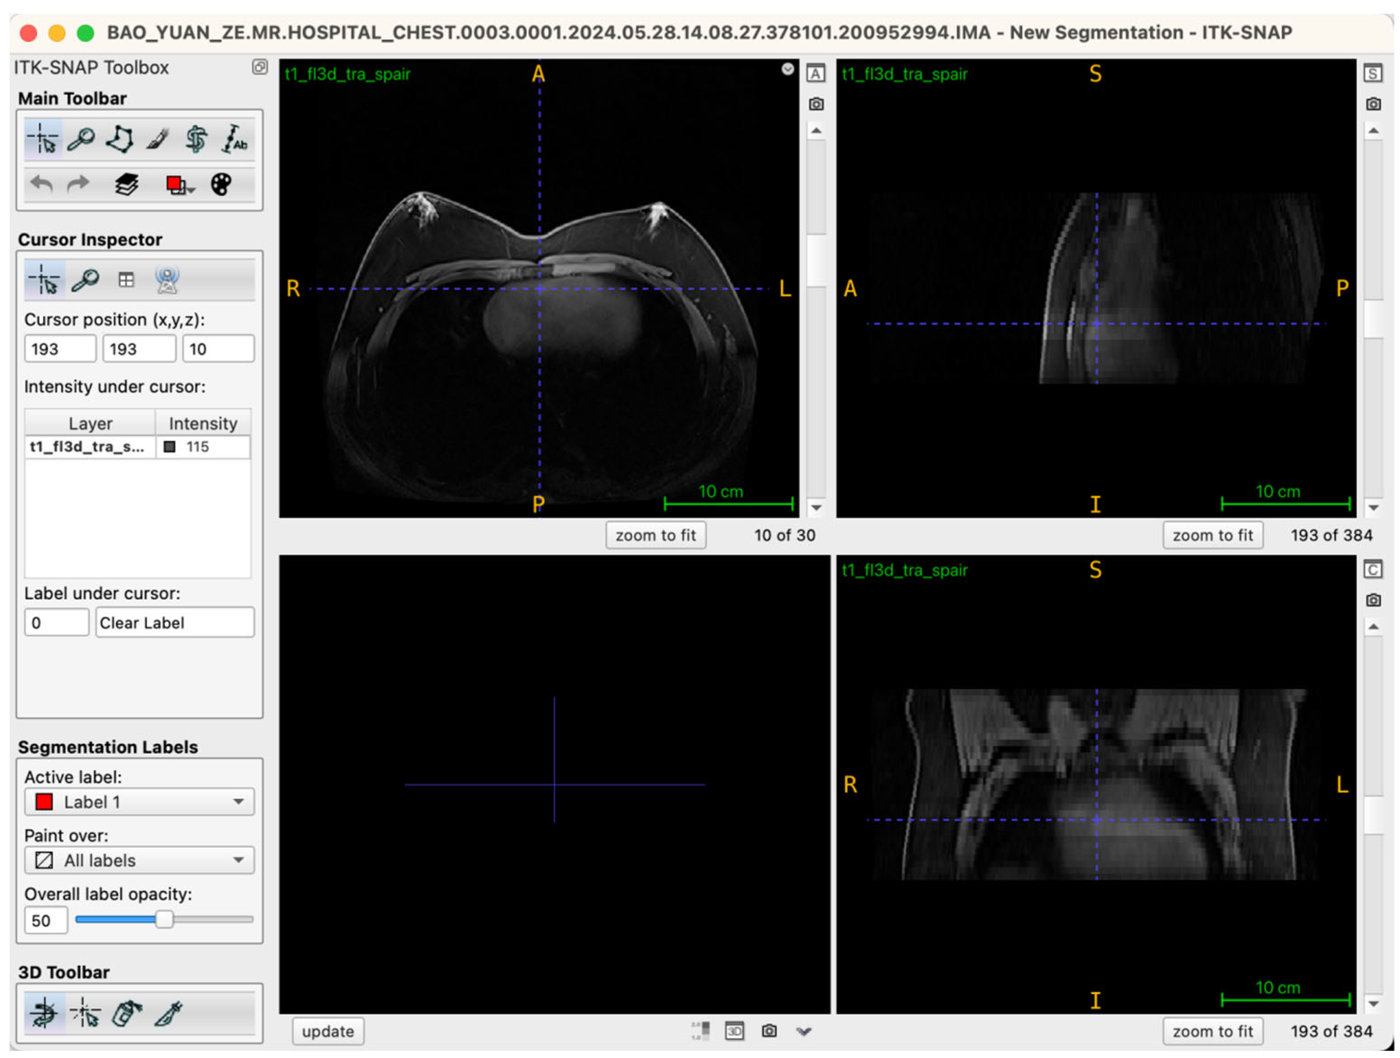1400x1058 pixels.
Task: Switch Cursor Inspector to Zoom tab
Action: [x=85, y=280]
